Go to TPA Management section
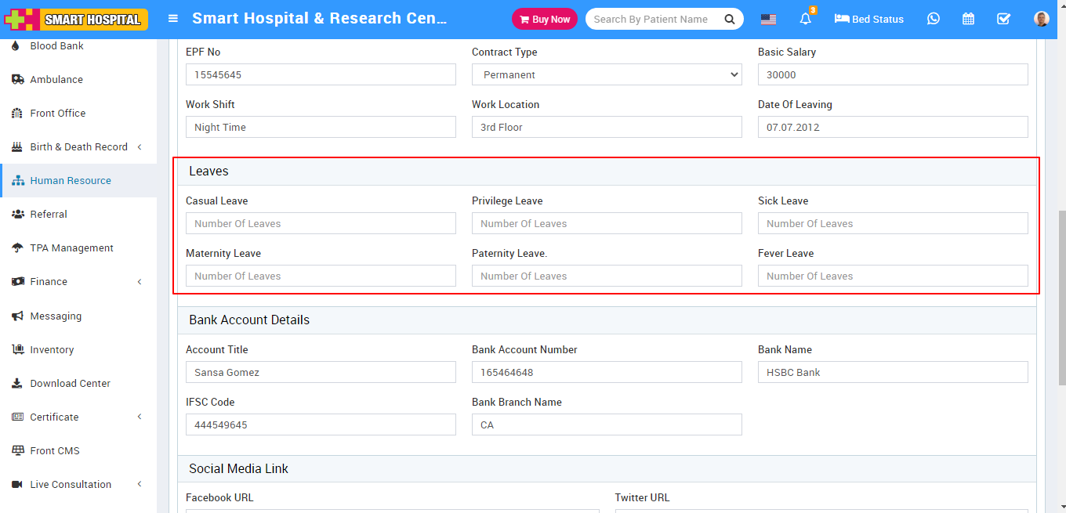1066x513 pixels. [x=71, y=247]
